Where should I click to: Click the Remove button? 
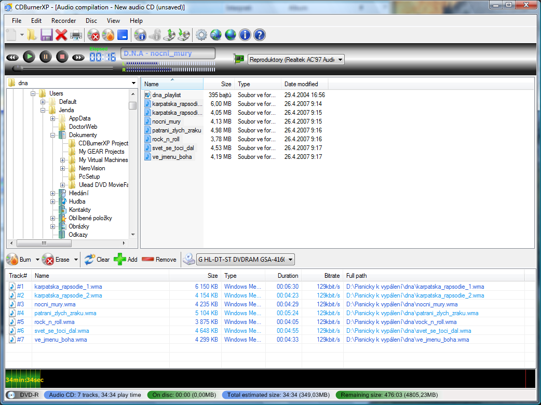(159, 260)
